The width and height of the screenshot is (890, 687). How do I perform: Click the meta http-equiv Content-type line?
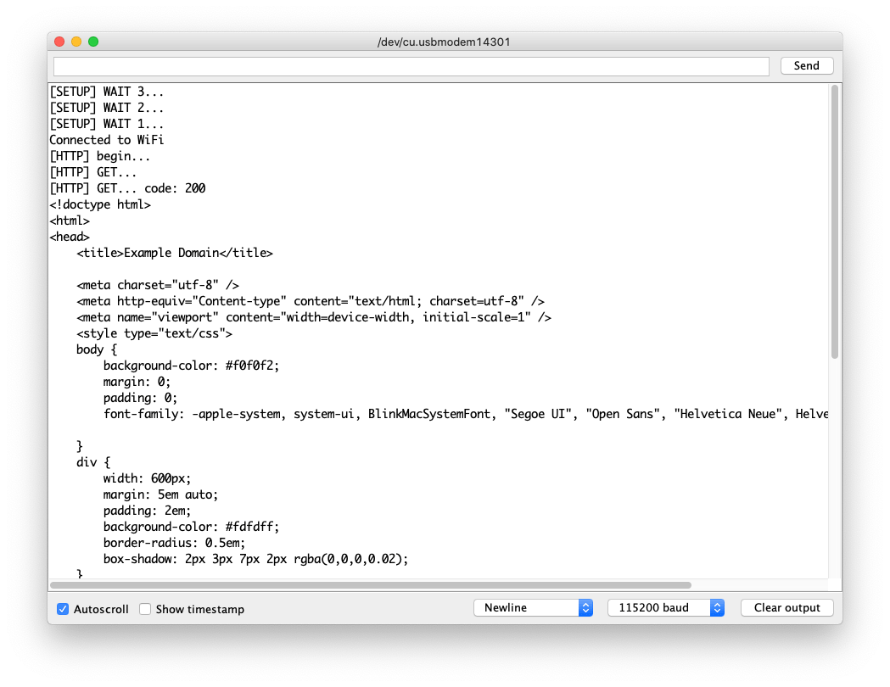[x=311, y=301]
